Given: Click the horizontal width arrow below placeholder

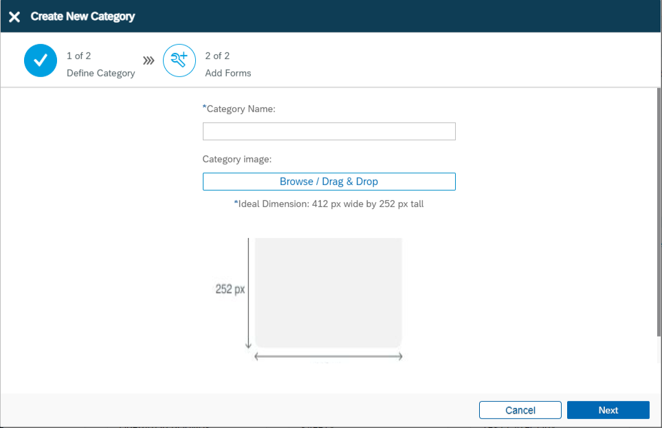Looking at the screenshot, I should click(x=328, y=356).
